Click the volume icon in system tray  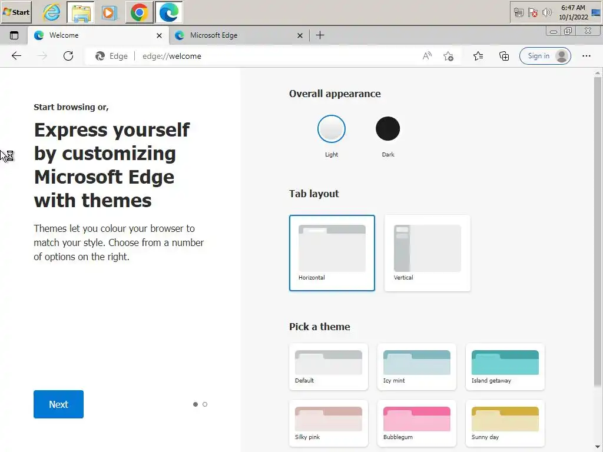click(x=546, y=13)
